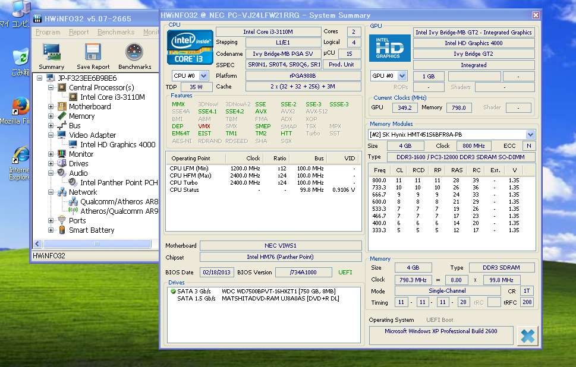Click the blue X button beside Operating System

tap(527, 336)
